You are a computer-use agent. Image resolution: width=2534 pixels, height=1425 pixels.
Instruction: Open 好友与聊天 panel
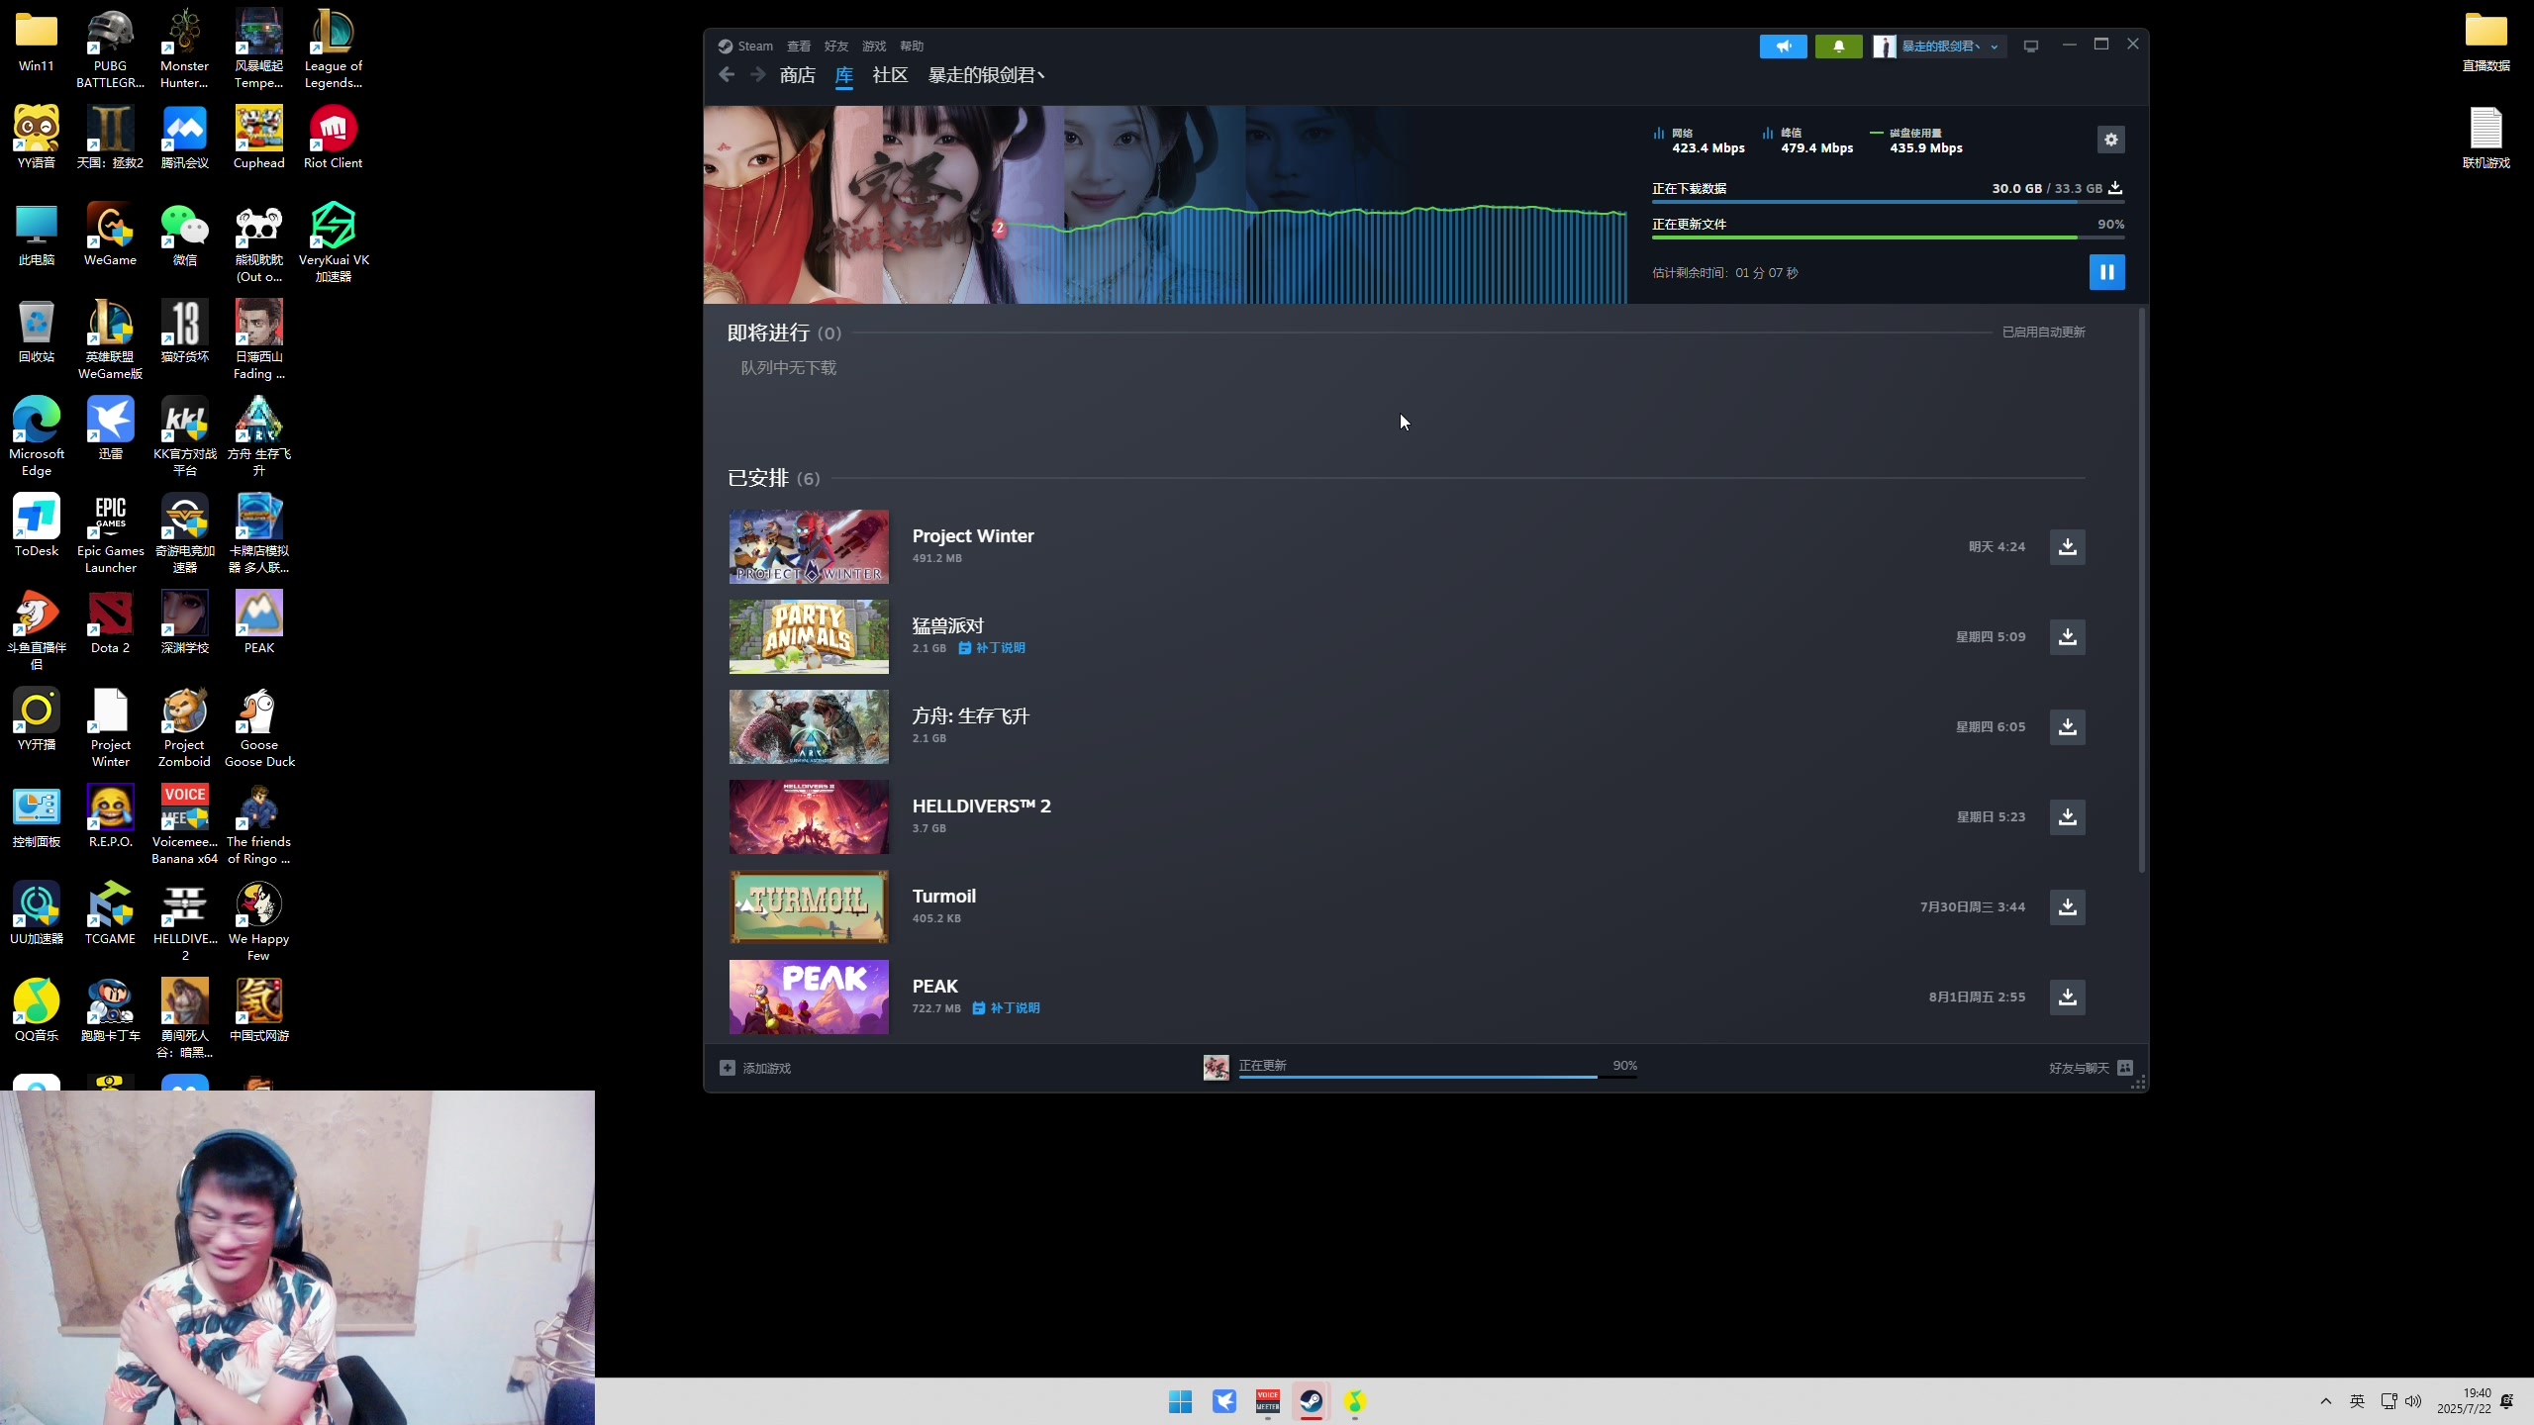[2091, 1068]
